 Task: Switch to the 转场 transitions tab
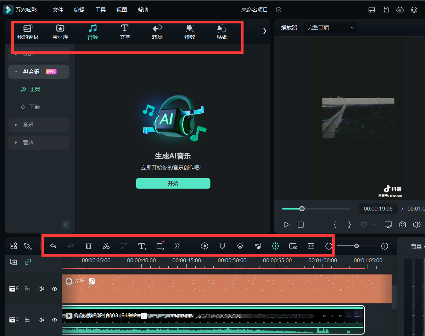click(x=157, y=32)
